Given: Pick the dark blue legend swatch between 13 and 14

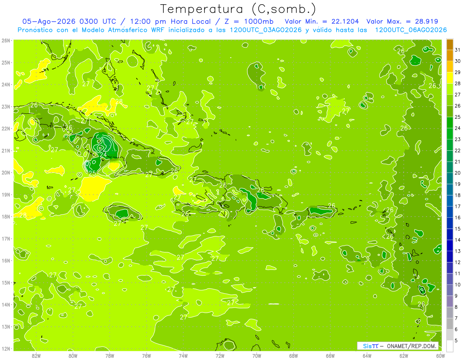Looking at the screenshot, I should tap(450, 245).
